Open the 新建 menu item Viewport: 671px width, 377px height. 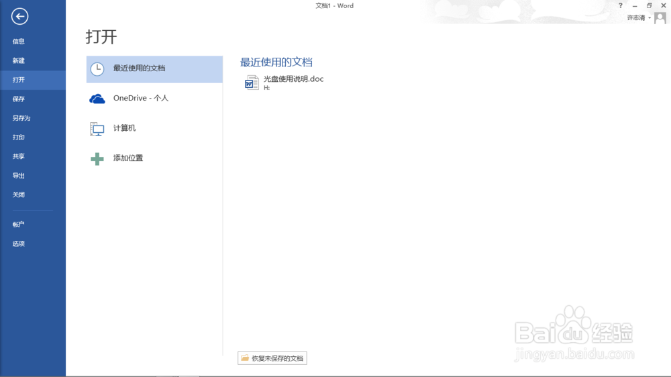33,61
